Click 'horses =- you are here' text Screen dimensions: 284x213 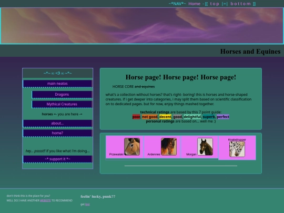click(x=62, y=114)
